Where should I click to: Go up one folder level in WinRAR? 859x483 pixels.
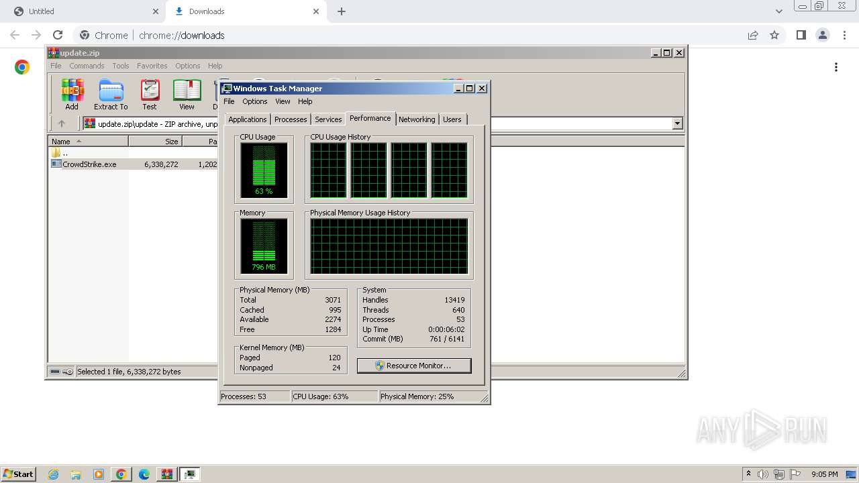click(62, 123)
